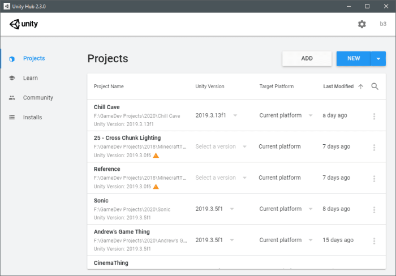The width and height of the screenshot is (396, 276).
Task: Click Chill Cave path F:\GameDev Projects\2020\Chill Cave
Action: [x=137, y=116]
